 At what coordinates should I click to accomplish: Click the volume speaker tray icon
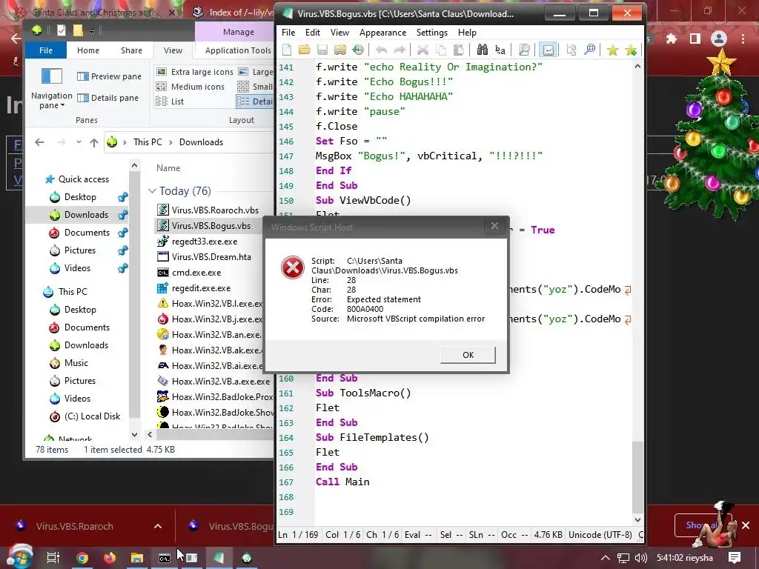pyautogui.click(x=641, y=558)
